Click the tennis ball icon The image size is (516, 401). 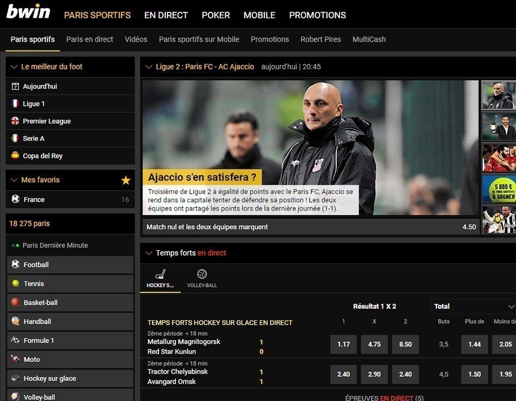15,283
